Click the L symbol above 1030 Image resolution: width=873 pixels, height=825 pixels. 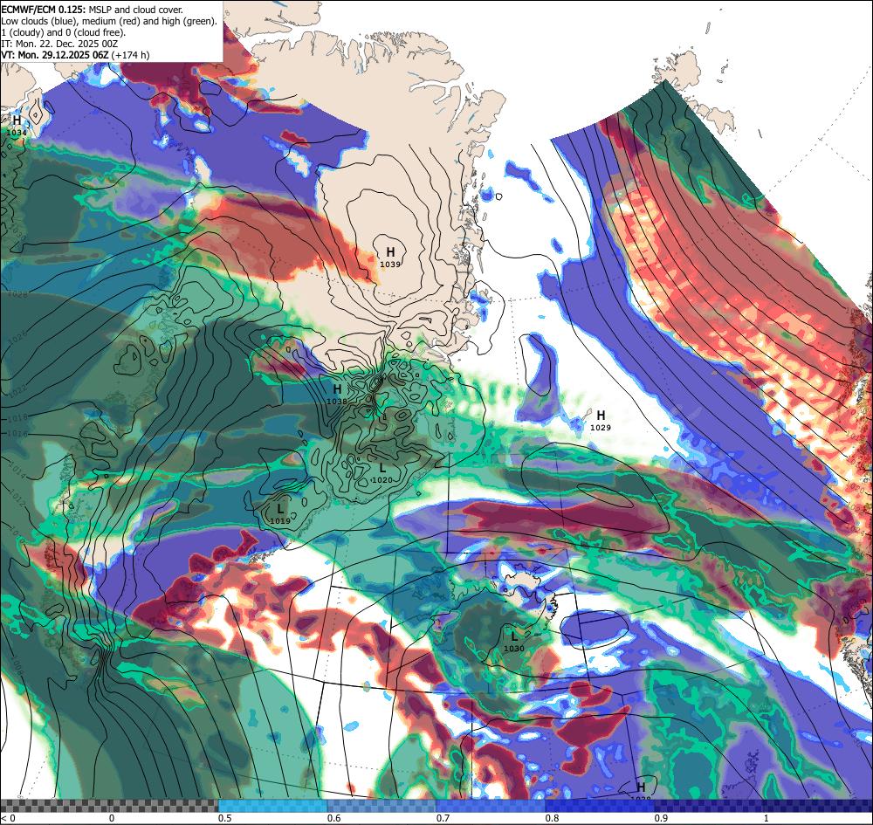click(513, 636)
